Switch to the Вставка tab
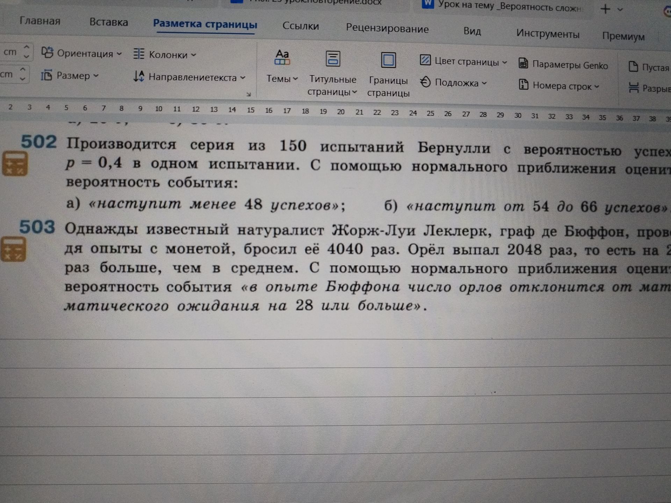 coord(109,22)
